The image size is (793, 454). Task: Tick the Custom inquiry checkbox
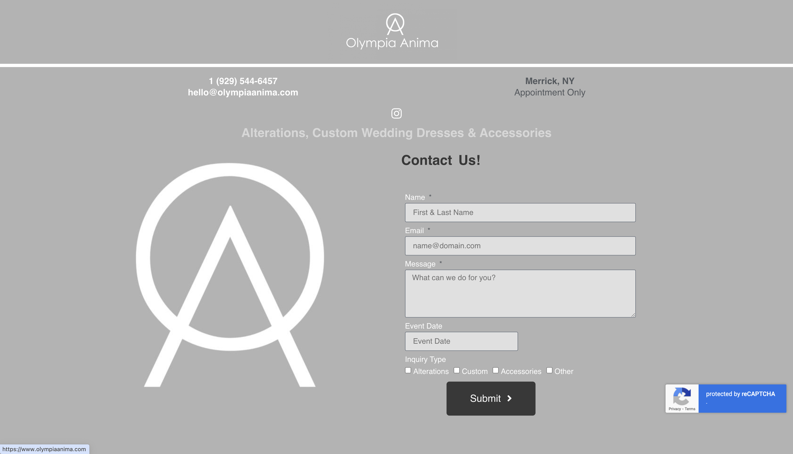pyautogui.click(x=456, y=371)
